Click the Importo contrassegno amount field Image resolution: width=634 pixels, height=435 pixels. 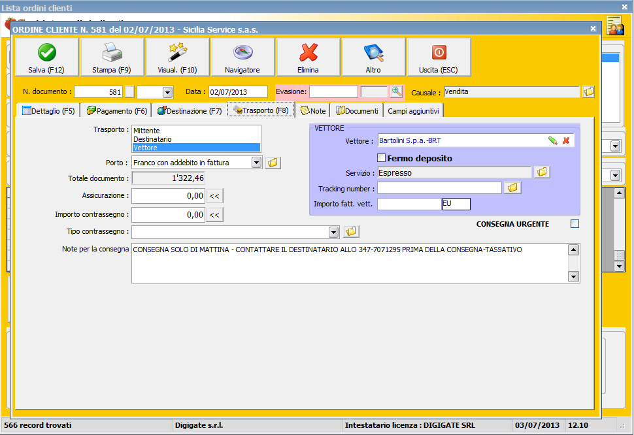(x=168, y=215)
